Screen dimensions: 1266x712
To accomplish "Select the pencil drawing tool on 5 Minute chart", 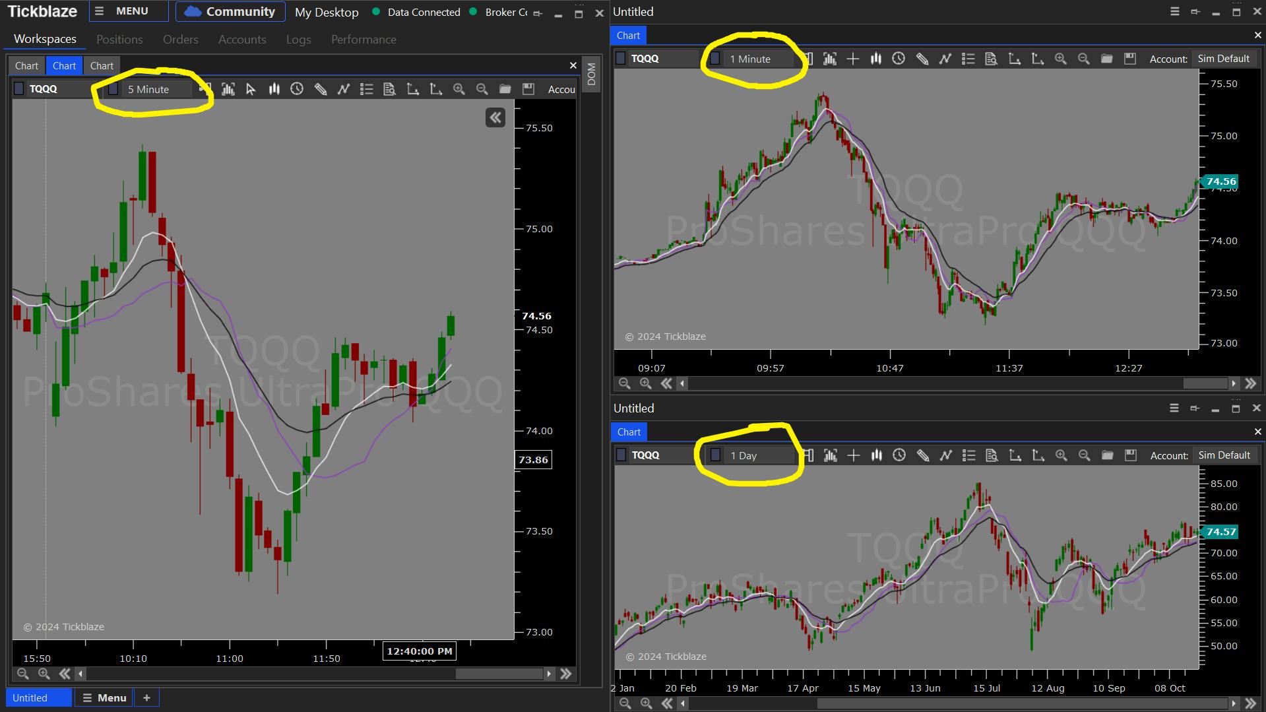I will [321, 89].
